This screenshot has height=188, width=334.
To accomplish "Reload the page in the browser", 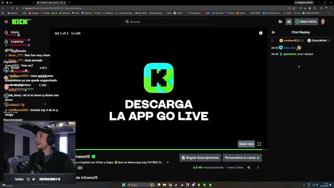I will click(x=12, y=8).
